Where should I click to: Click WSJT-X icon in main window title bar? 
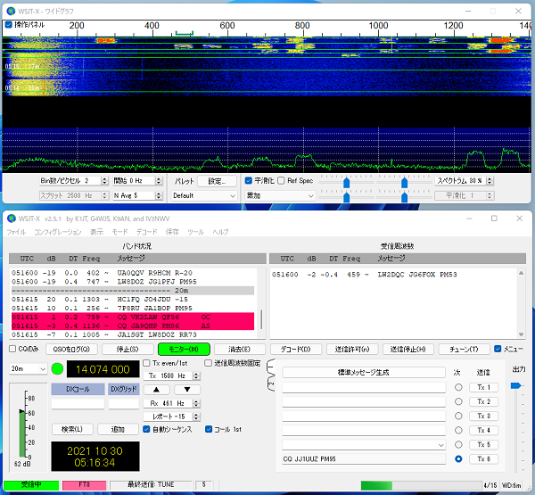point(10,219)
